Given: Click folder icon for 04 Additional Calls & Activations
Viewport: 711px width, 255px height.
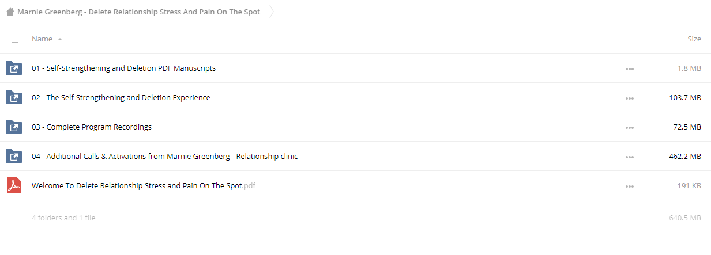Looking at the screenshot, I should (x=14, y=157).
